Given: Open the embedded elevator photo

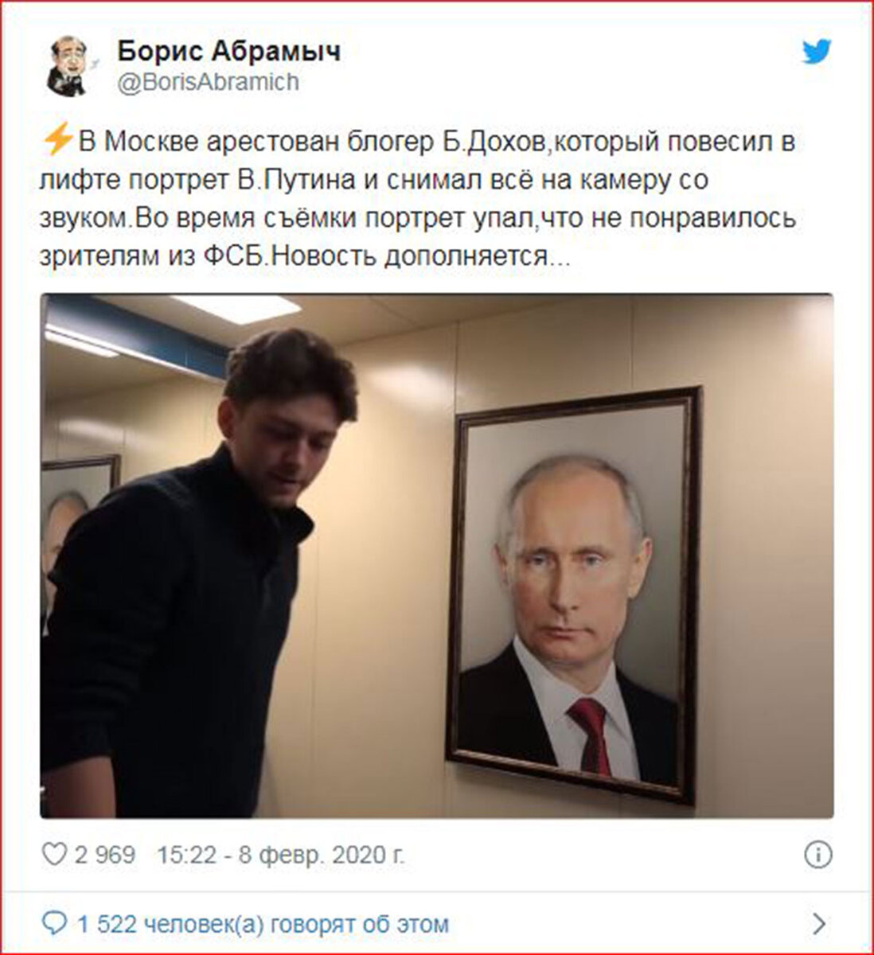Looking at the screenshot, I should [437, 555].
